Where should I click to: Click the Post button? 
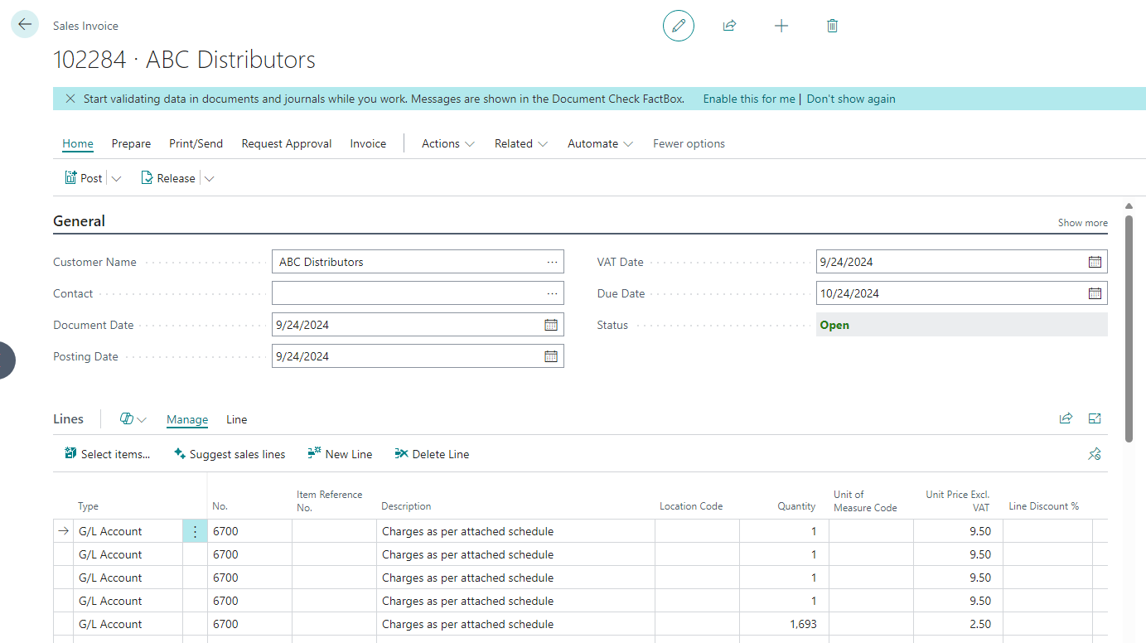[84, 178]
